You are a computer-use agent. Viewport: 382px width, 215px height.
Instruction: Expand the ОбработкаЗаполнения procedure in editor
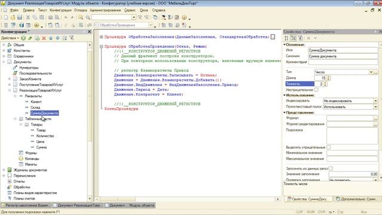(101, 37)
